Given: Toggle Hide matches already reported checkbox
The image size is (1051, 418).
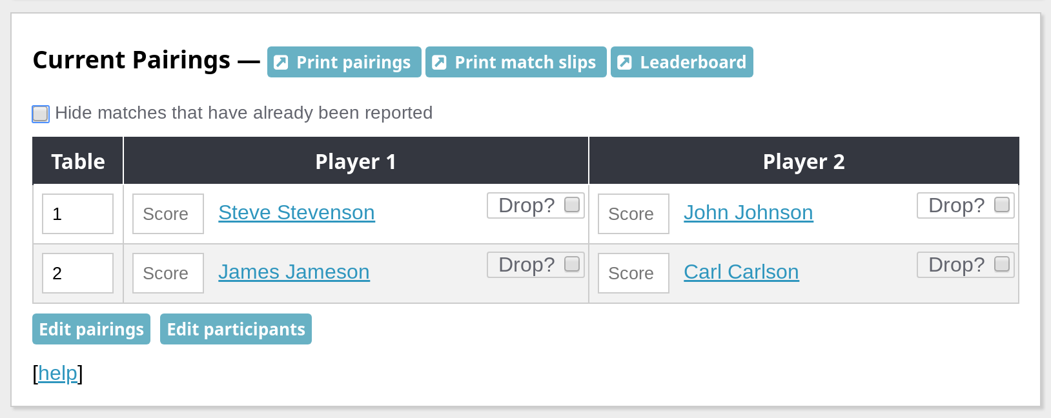Looking at the screenshot, I should point(41,114).
